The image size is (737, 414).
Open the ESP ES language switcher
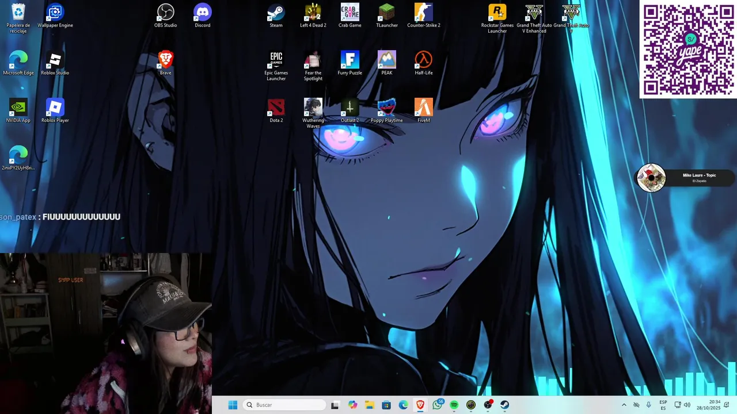click(x=663, y=405)
